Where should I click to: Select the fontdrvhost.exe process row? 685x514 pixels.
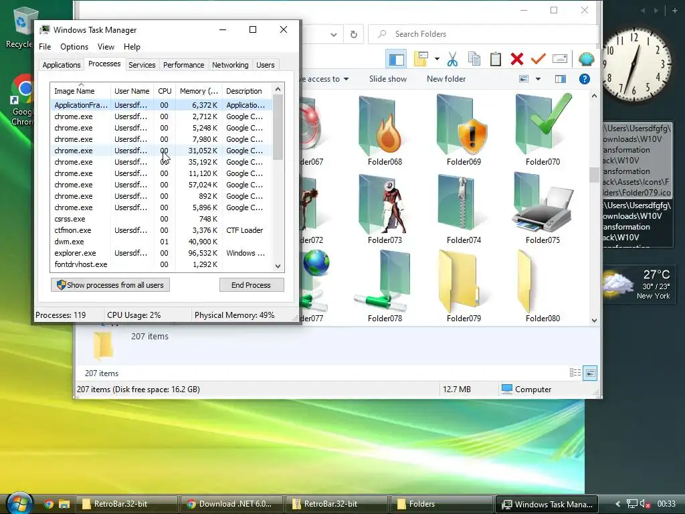(161, 264)
